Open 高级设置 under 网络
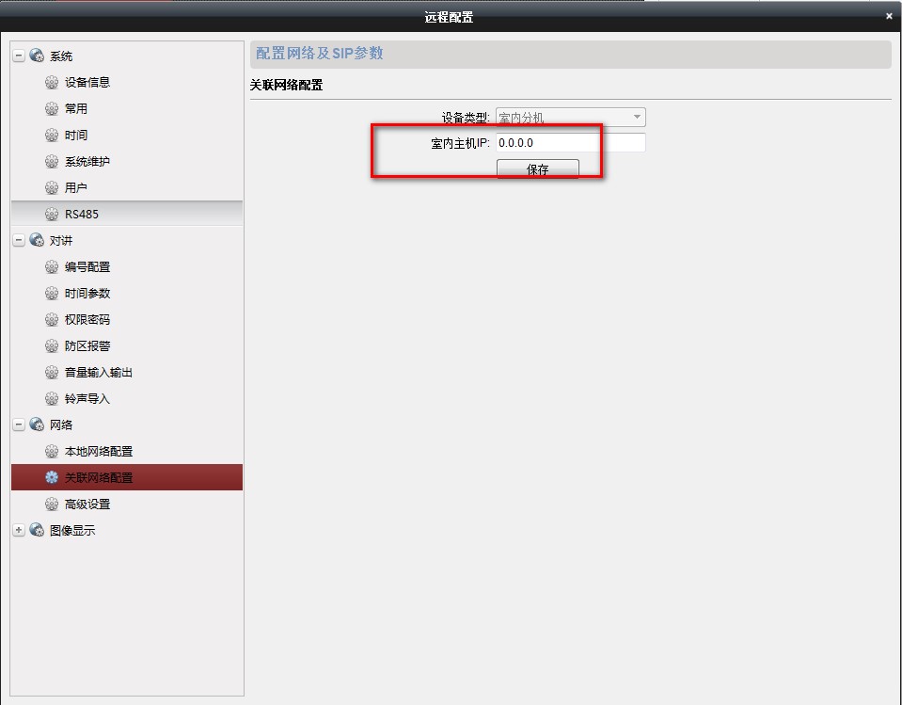The height and width of the screenshot is (705, 902). coord(87,505)
